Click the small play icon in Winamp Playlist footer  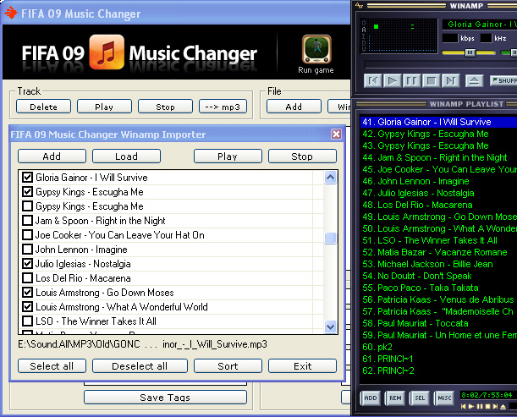pos(471,407)
